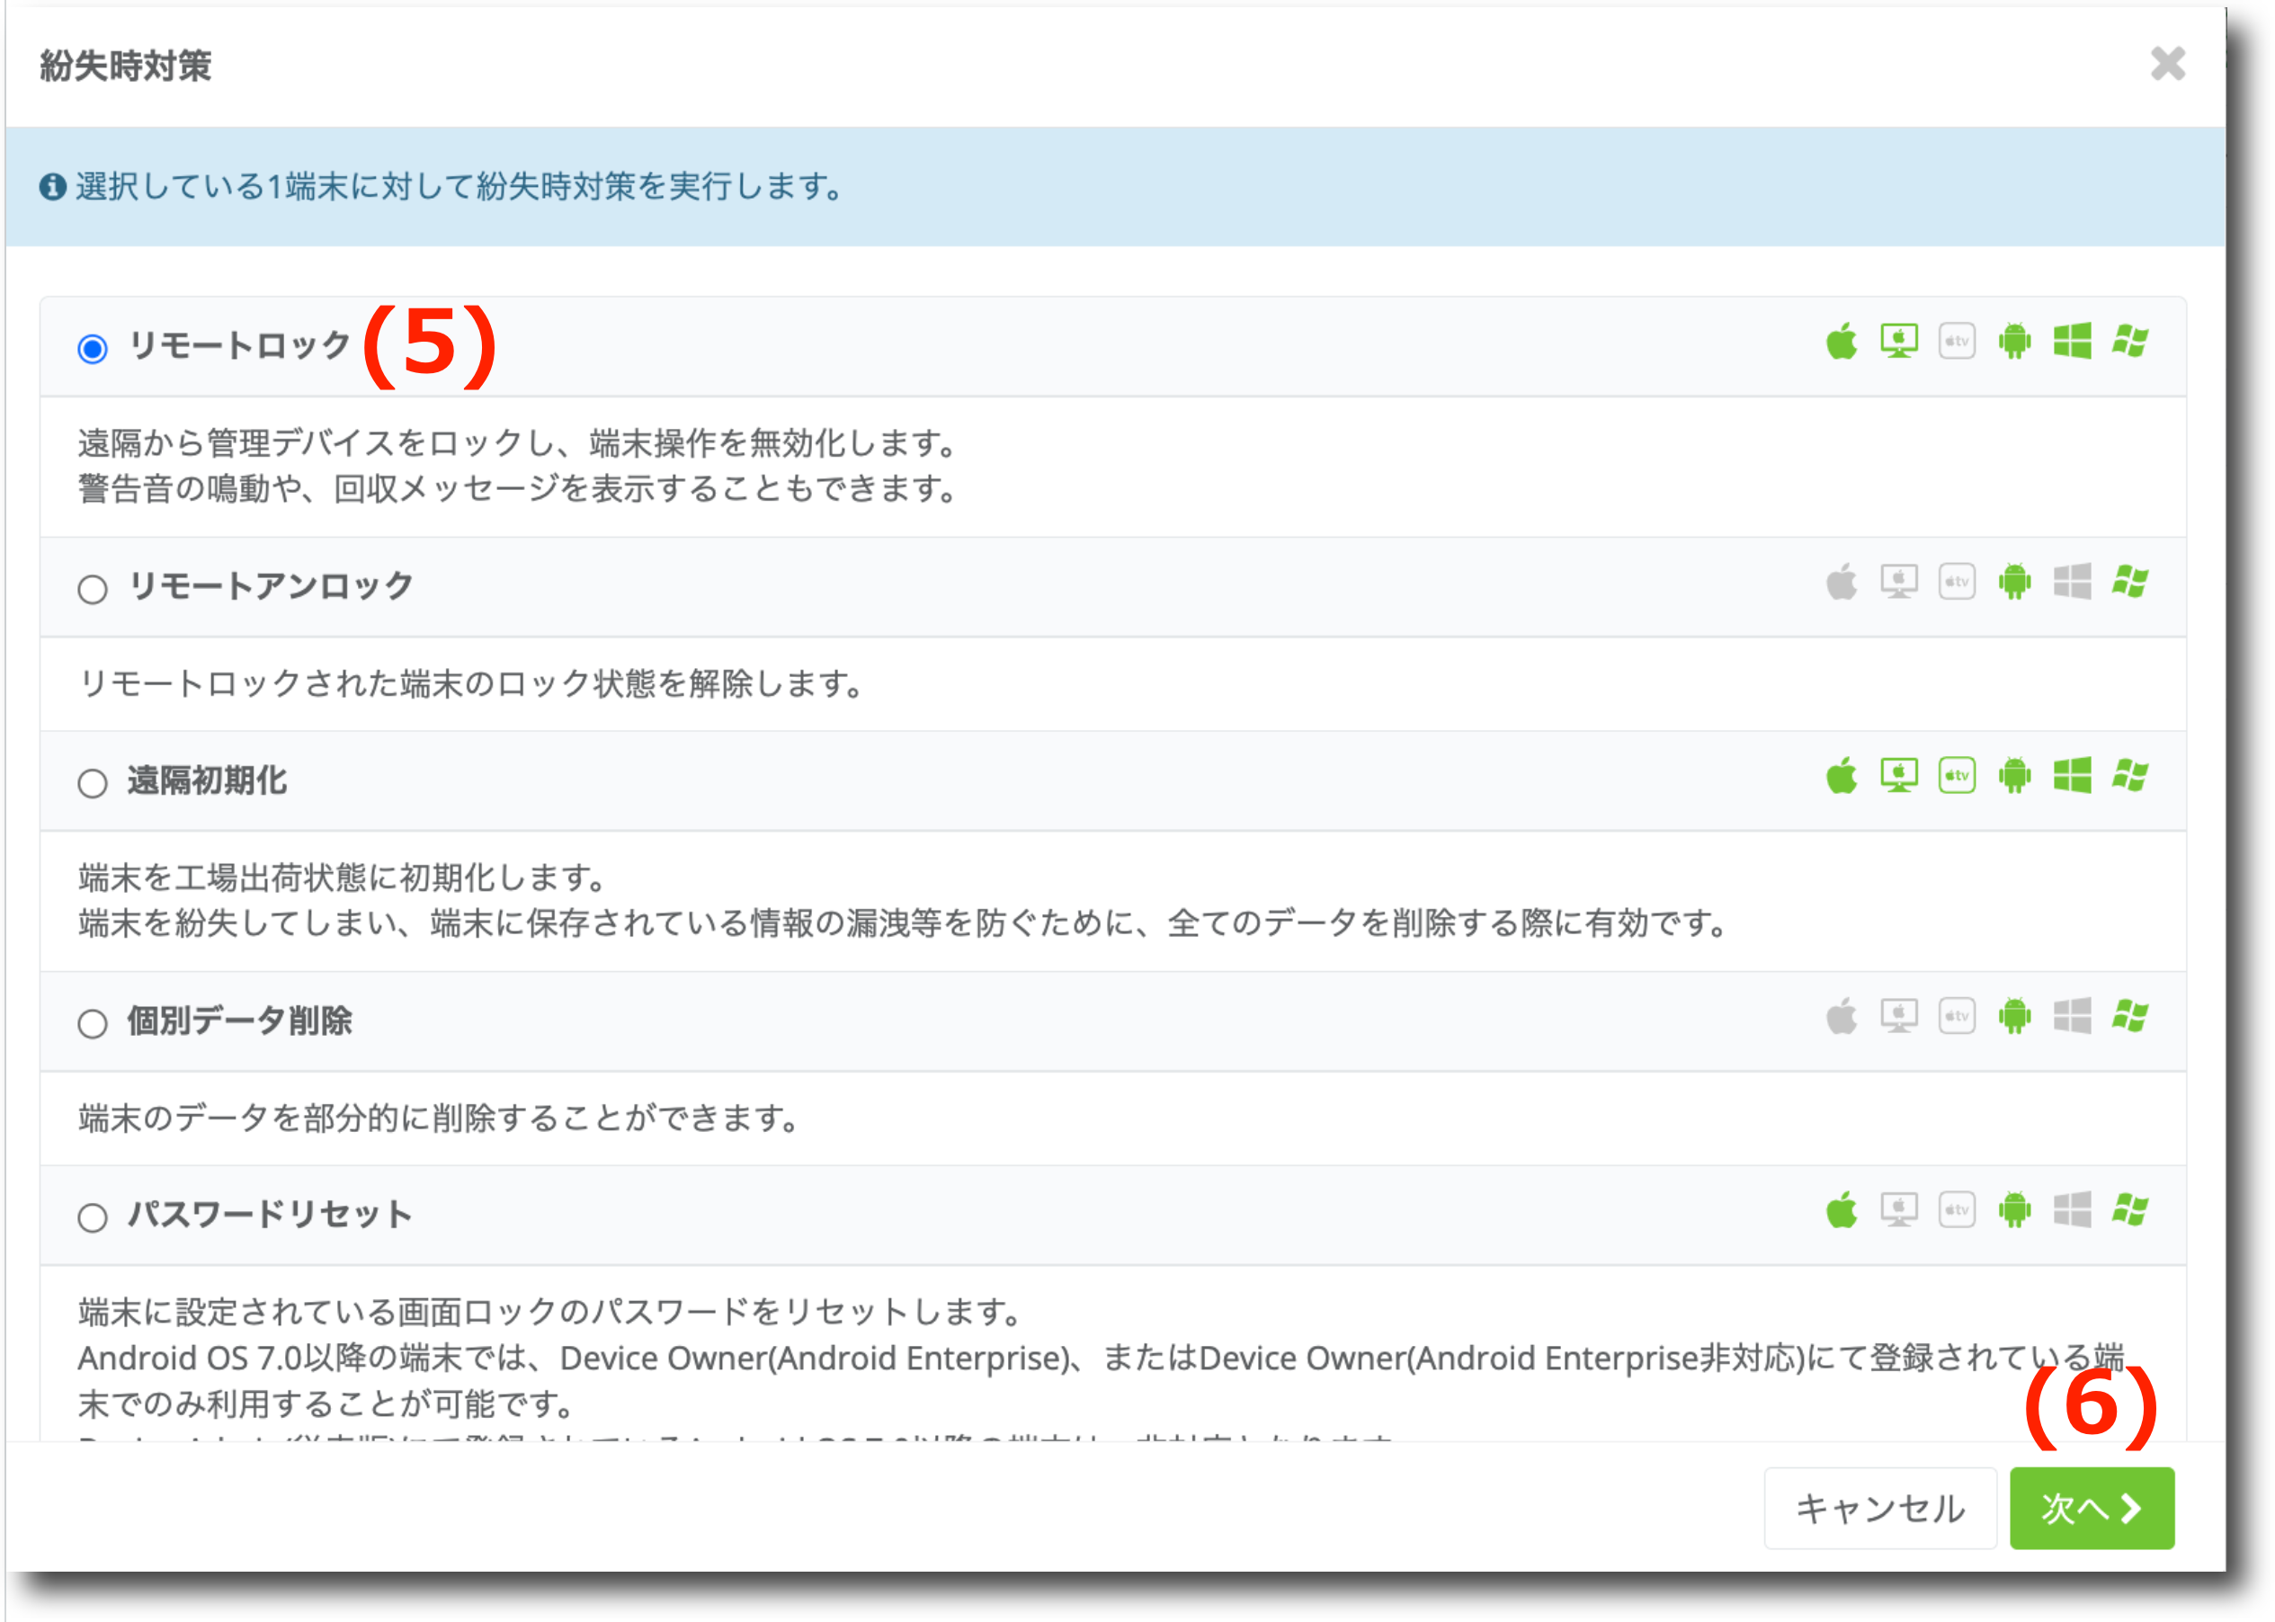Image resolution: width=2275 pixels, height=1622 pixels.
Task: Click the Mac monitor icon in the パスワードリセット row
Action: pos(1899,1210)
